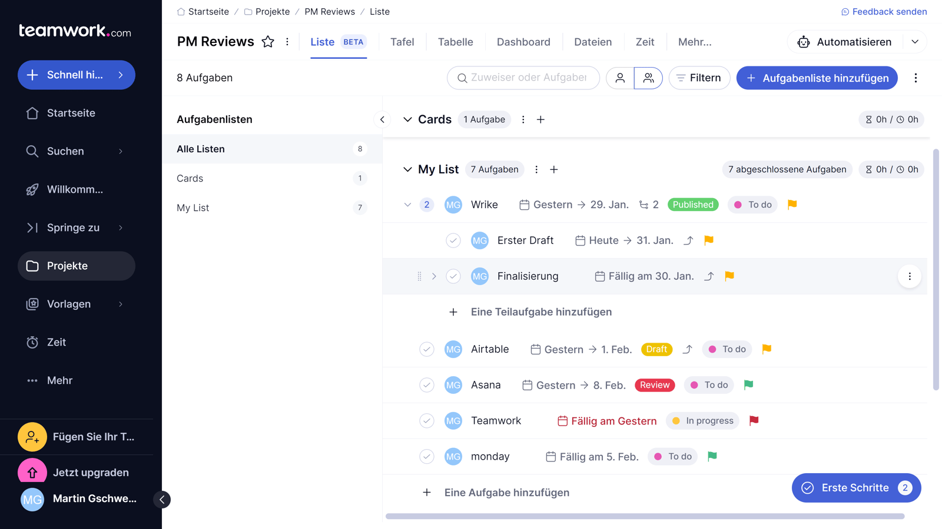Open the Feedback senden link
This screenshot has width=942, height=529.
(x=884, y=11)
